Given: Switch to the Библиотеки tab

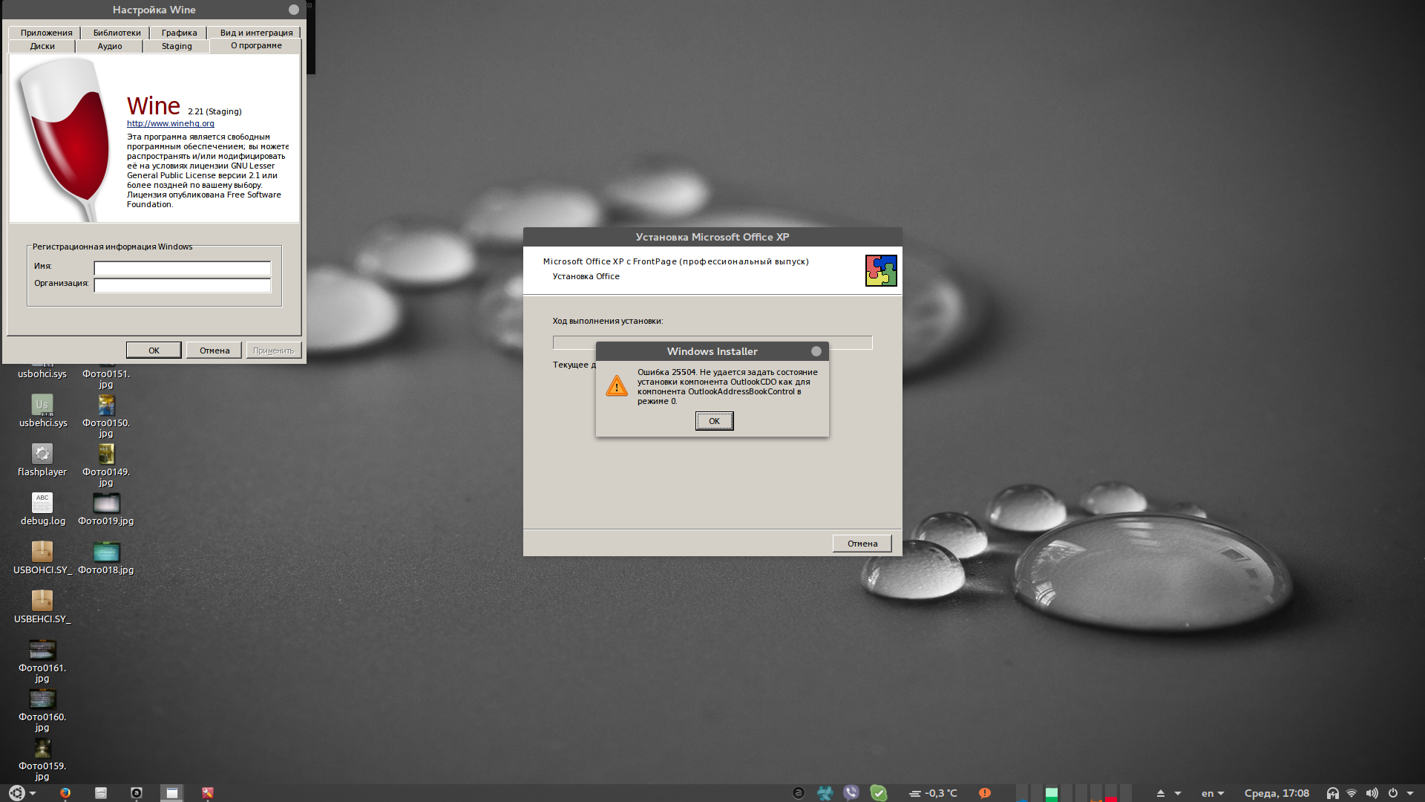Looking at the screenshot, I should (117, 33).
